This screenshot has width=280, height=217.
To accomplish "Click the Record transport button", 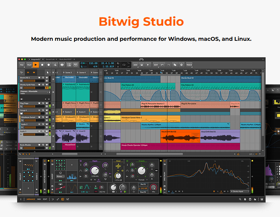I will (49, 65).
